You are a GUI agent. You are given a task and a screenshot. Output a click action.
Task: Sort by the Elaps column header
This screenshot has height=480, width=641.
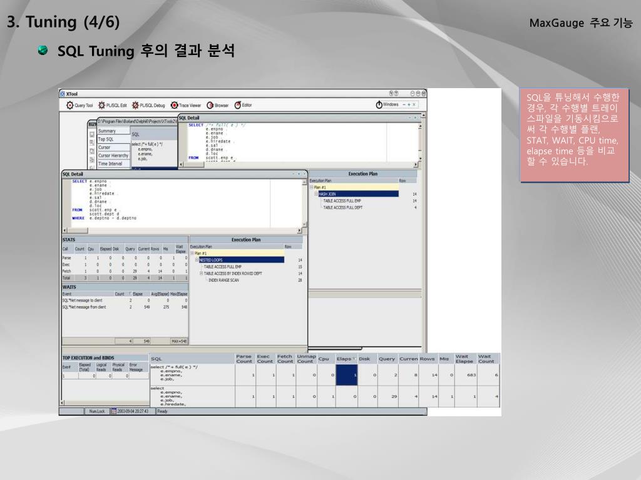[x=346, y=359]
